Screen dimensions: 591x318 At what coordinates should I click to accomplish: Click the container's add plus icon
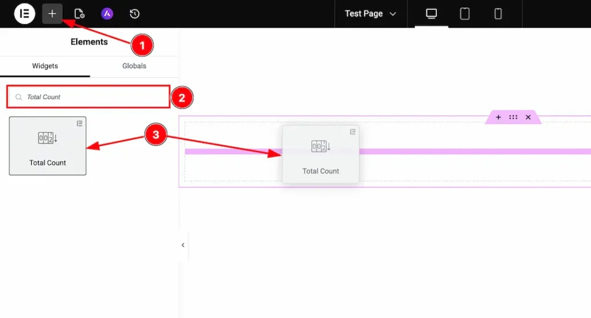coord(498,117)
